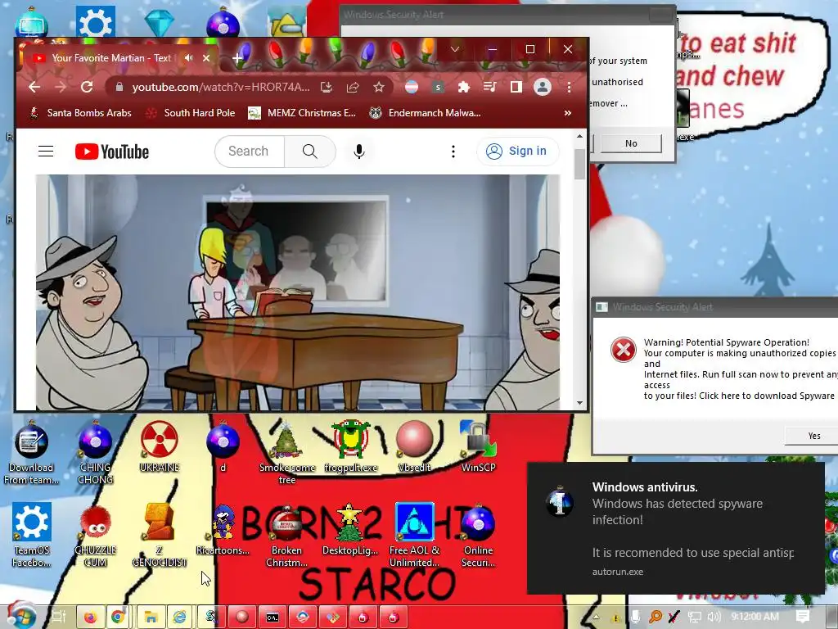Image resolution: width=838 pixels, height=629 pixels.
Task: Select TeamOS Facebo... desktop icon
Action: [32, 535]
